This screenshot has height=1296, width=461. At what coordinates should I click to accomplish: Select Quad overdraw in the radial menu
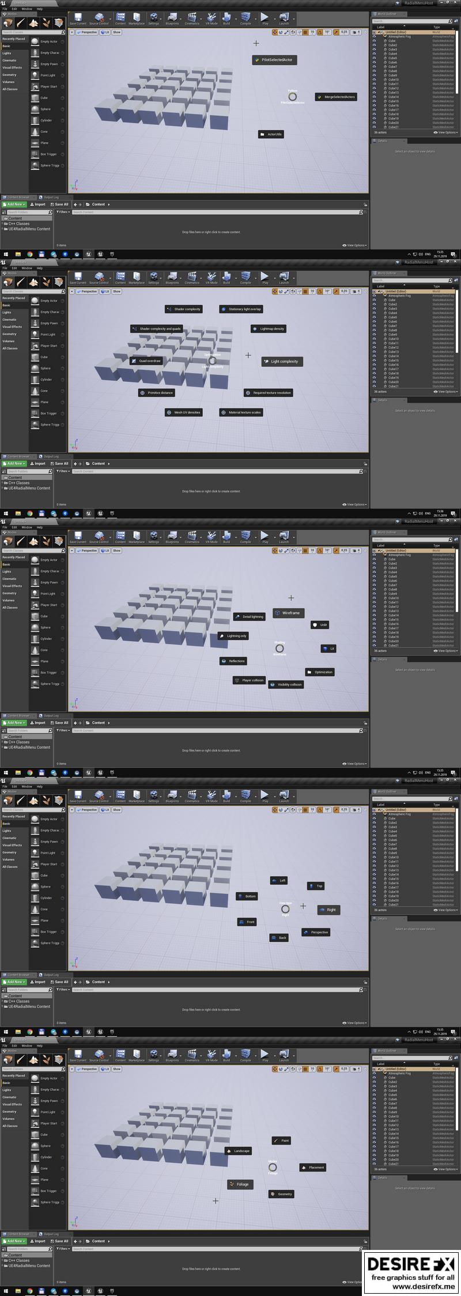tap(146, 361)
